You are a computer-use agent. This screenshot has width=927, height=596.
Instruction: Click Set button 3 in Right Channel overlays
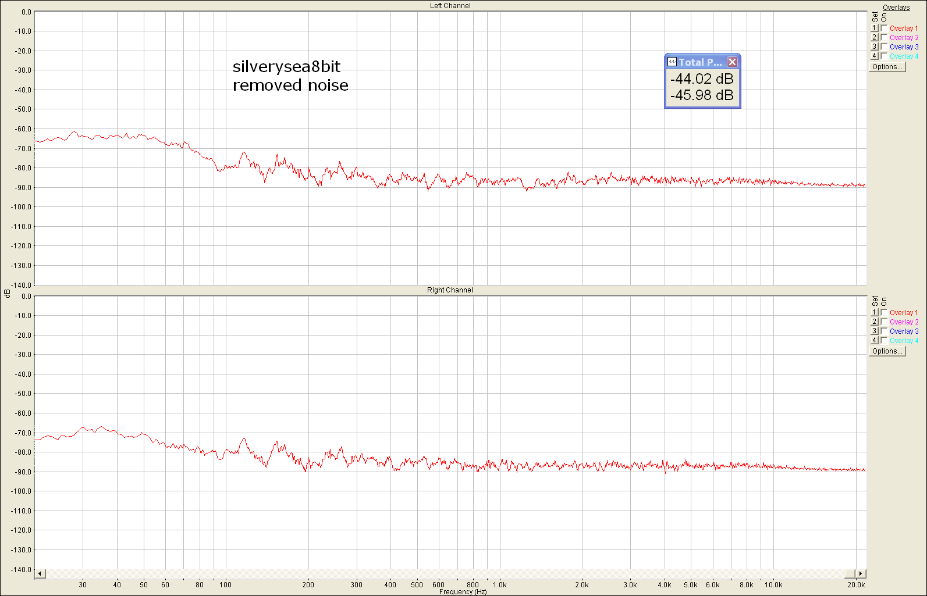874,331
